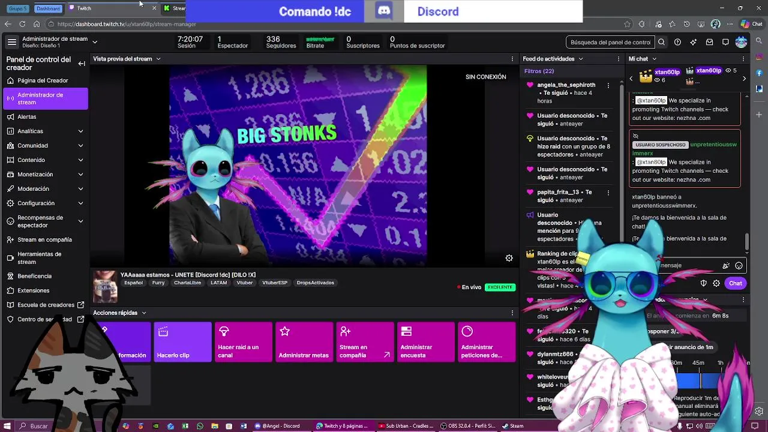
Task: Open the hamburger menu next to Administrador de stream
Action: (x=12, y=42)
